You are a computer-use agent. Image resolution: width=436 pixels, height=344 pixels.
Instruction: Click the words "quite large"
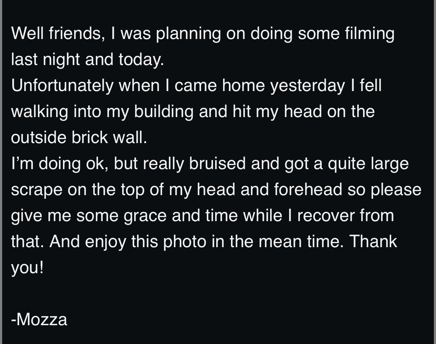coord(368,163)
